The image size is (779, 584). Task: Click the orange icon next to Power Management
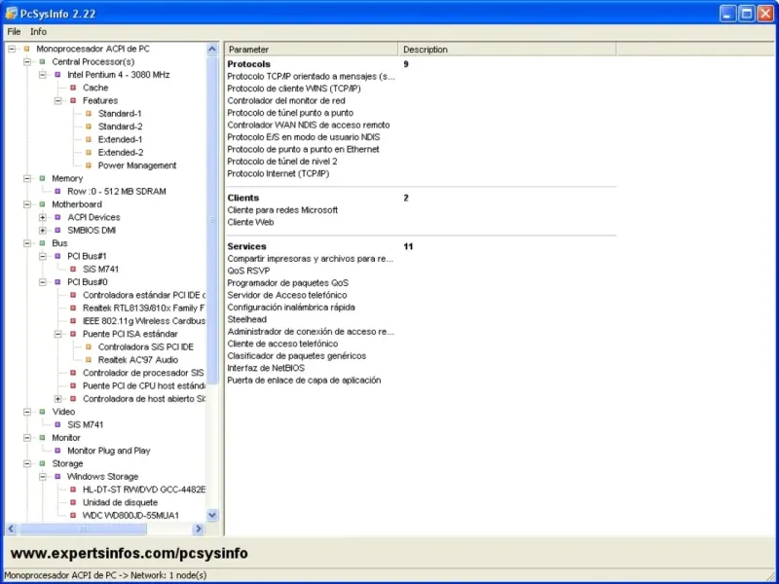(x=89, y=165)
